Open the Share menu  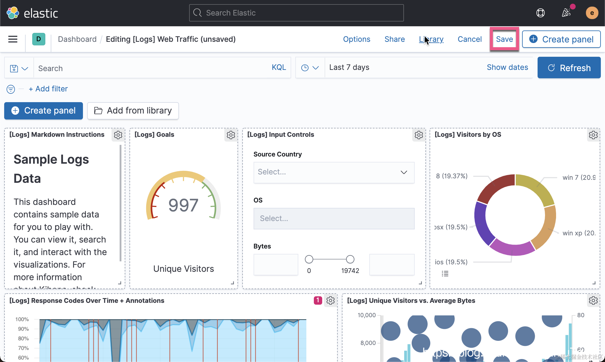(394, 39)
